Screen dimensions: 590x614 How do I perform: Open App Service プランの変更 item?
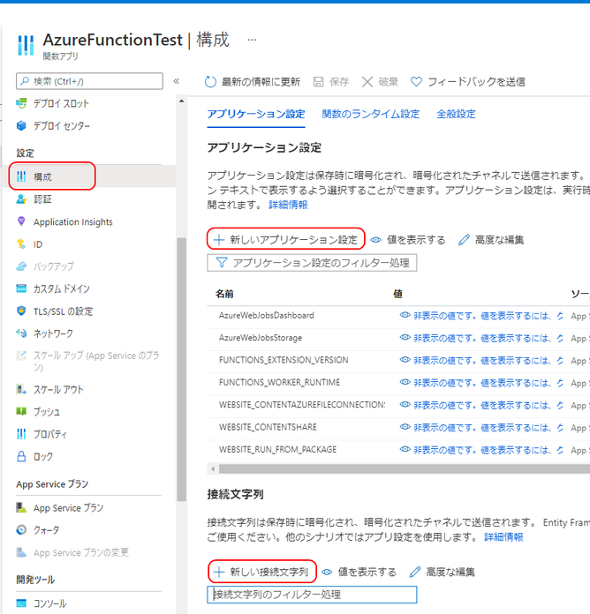pyautogui.click(x=72, y=552)
